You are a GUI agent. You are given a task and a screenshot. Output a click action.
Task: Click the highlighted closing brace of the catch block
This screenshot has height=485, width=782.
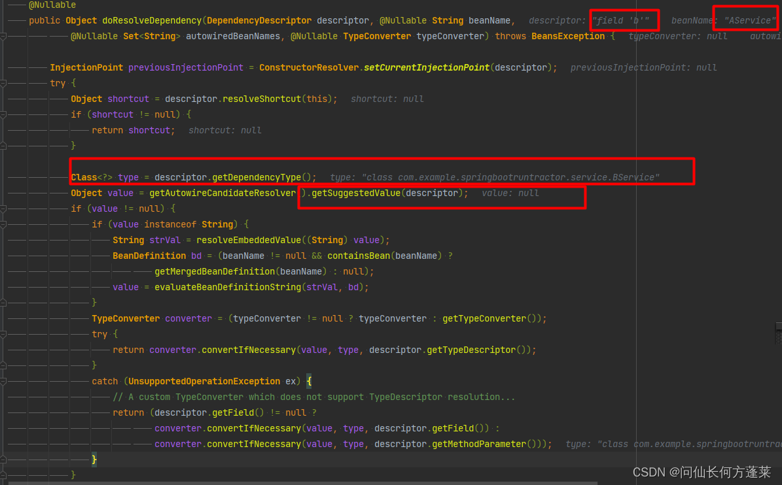tap(94, 460)
